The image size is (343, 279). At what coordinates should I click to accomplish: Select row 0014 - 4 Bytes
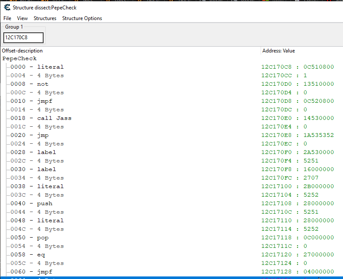pos(37,110)
